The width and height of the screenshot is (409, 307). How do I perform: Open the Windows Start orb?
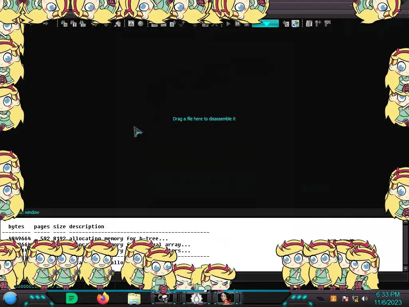coord(10,298)
